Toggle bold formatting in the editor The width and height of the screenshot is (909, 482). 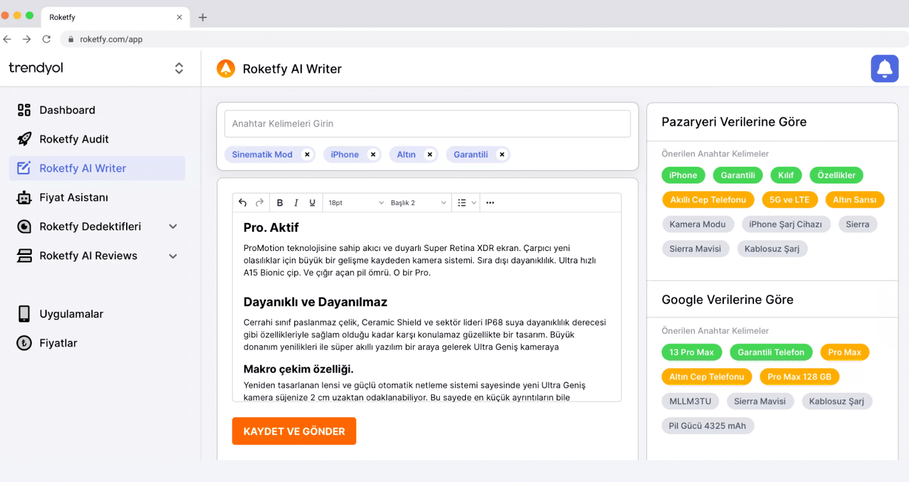coord(280,203)
